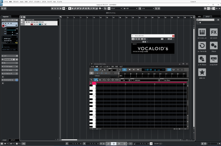
Task: Click the Play button in Cubase transport bar
Action: 119,144
